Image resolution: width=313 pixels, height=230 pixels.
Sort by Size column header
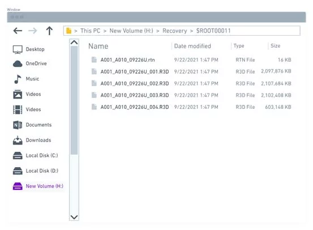coord(275,46)
